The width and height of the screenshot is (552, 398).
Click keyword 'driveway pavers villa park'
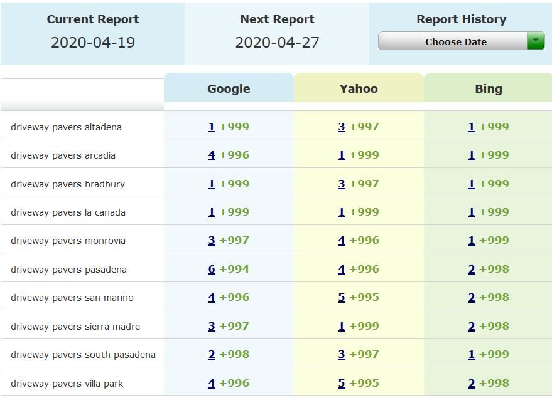67,384
